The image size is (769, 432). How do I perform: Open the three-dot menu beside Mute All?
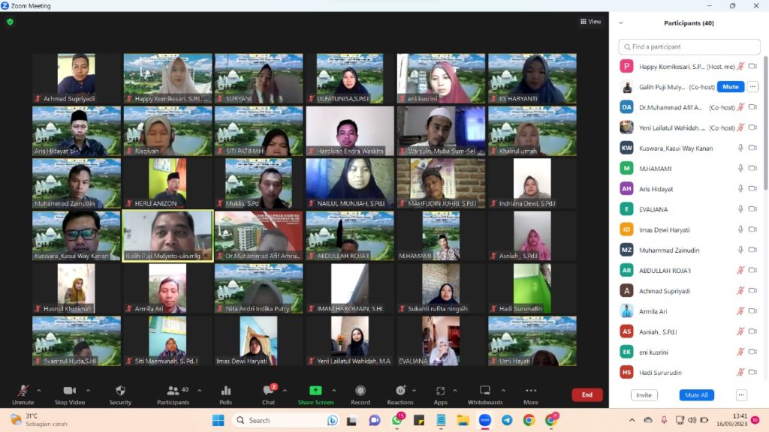pyautogui.click(x=741, y=394)
